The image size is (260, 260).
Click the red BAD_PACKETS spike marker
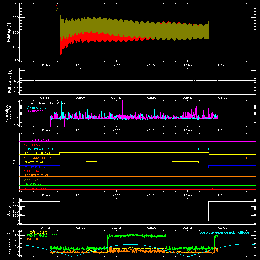[213, 188]
